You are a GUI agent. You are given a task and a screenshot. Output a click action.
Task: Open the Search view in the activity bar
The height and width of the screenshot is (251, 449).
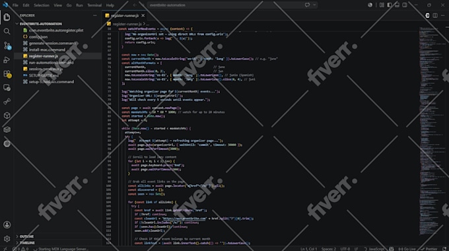click(x=7, y=31)
